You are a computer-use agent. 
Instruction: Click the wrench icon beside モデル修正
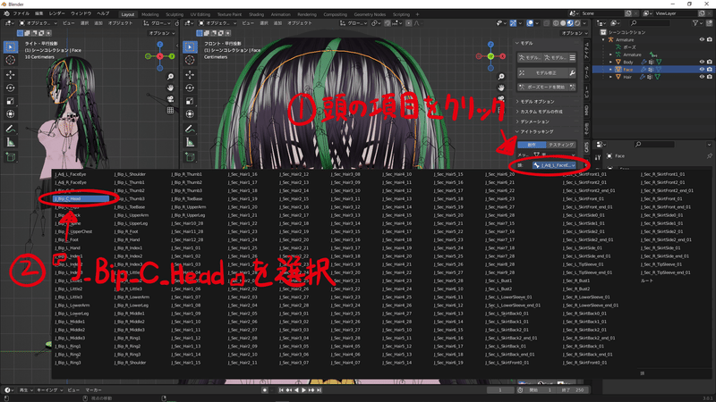click(x=572, y=73)
